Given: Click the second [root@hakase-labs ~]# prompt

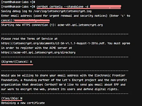Looking at the screenshot, I should 18,7.
